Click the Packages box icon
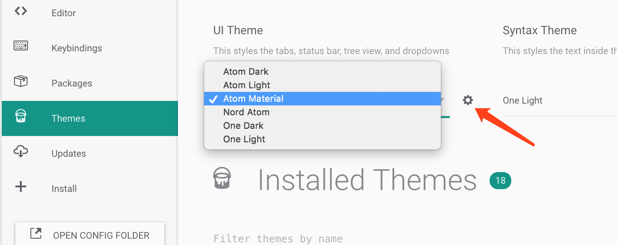This screenshot has width=617, height=245. pyautogui.click(x=21, y=82)
